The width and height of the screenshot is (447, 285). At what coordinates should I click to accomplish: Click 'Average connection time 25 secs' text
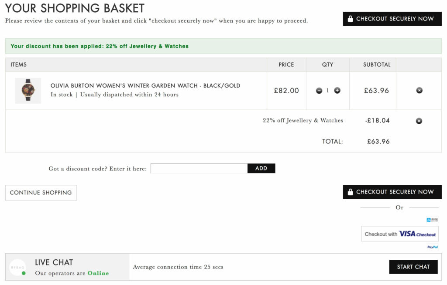[178, 267]
